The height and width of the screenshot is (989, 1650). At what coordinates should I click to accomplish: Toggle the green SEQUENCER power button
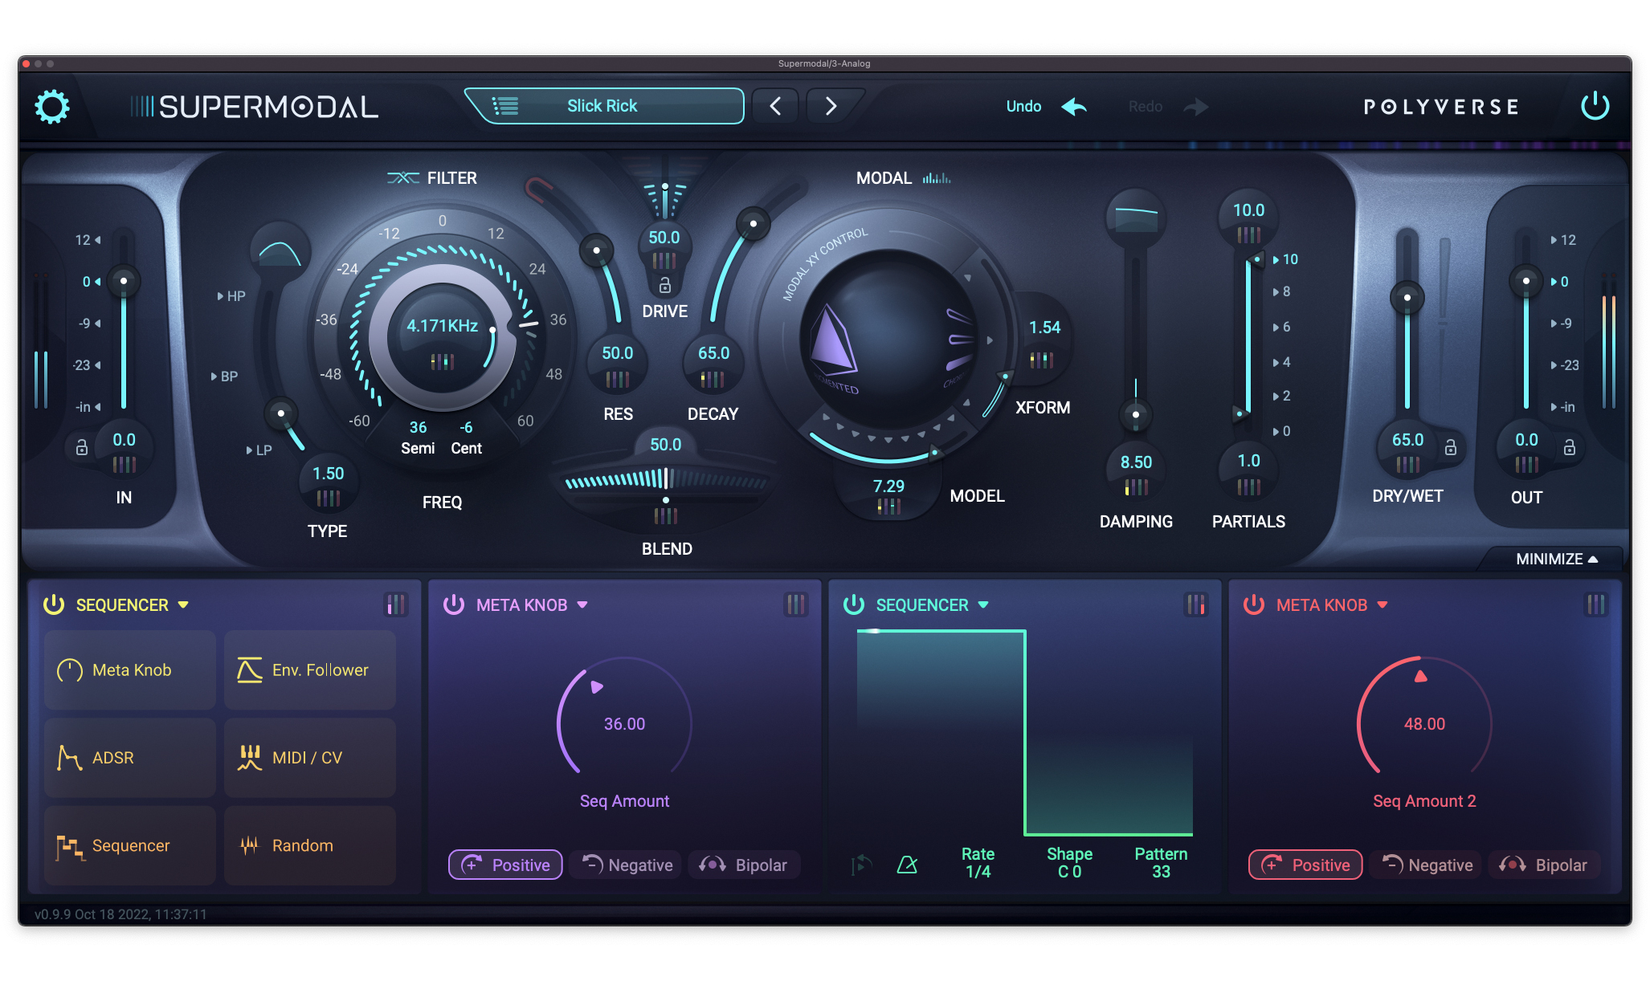(854, 604)
